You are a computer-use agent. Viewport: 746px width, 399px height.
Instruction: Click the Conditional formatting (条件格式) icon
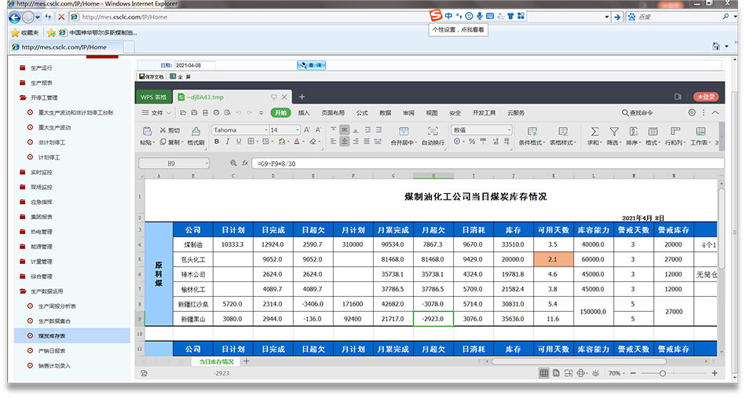coord(532,131)
